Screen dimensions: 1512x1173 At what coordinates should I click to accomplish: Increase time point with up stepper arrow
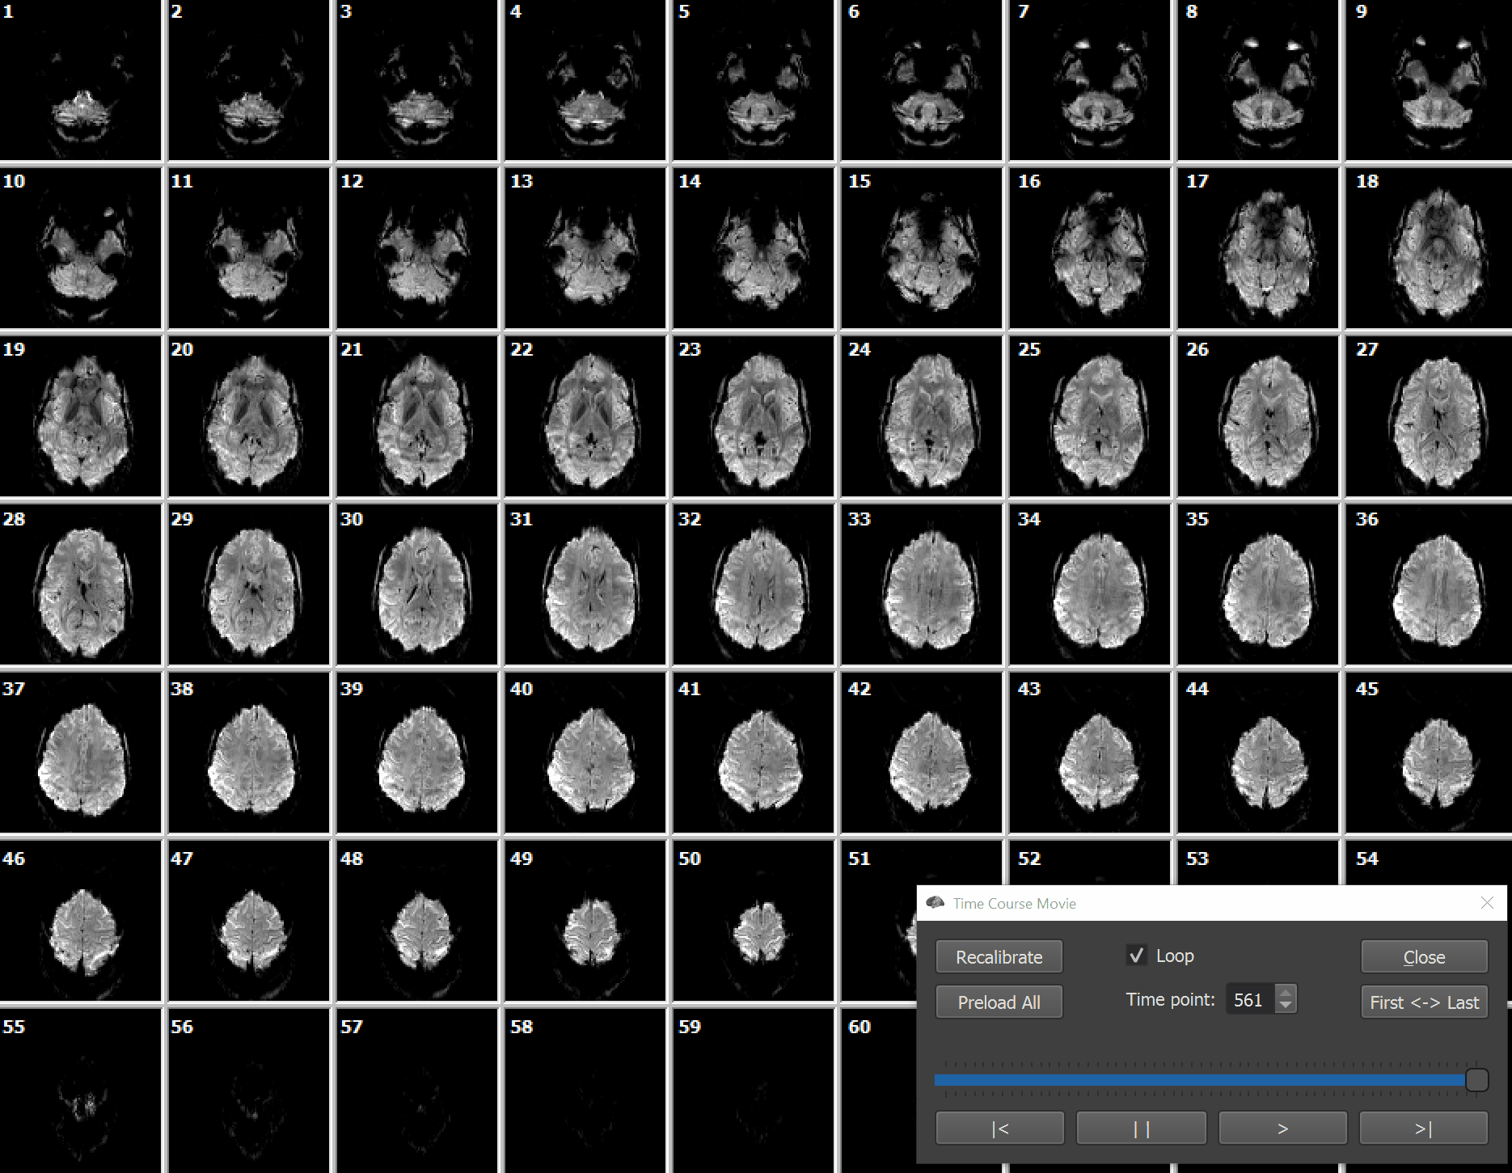click(x=1286, y=992)
